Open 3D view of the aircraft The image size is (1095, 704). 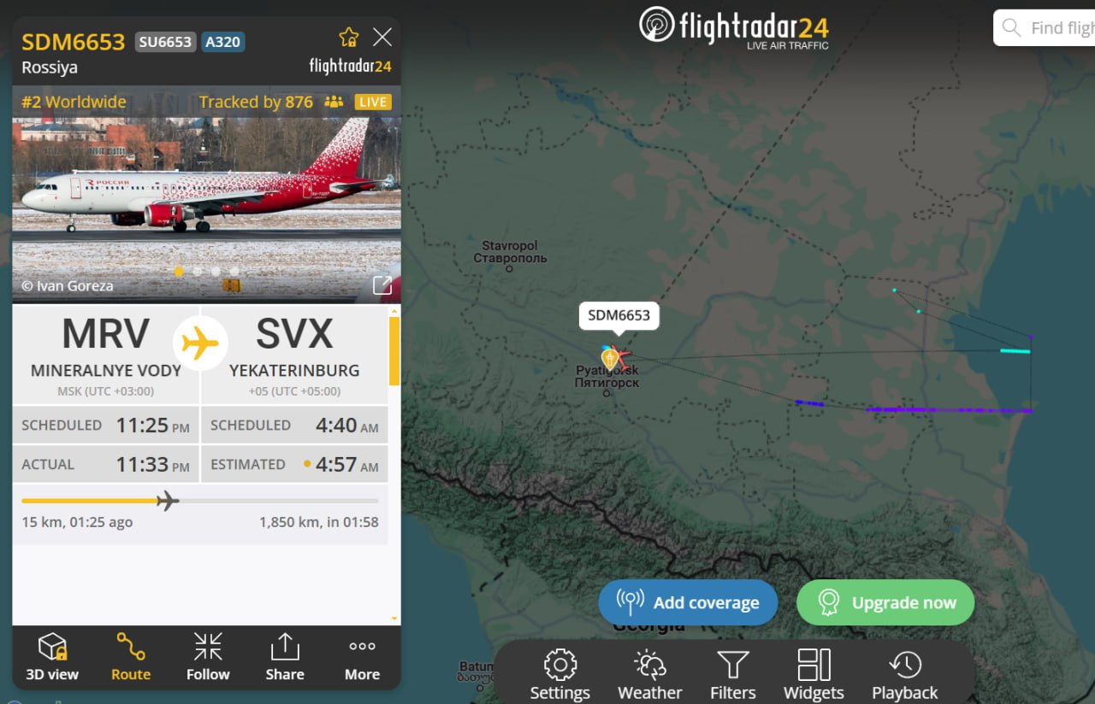52,656
